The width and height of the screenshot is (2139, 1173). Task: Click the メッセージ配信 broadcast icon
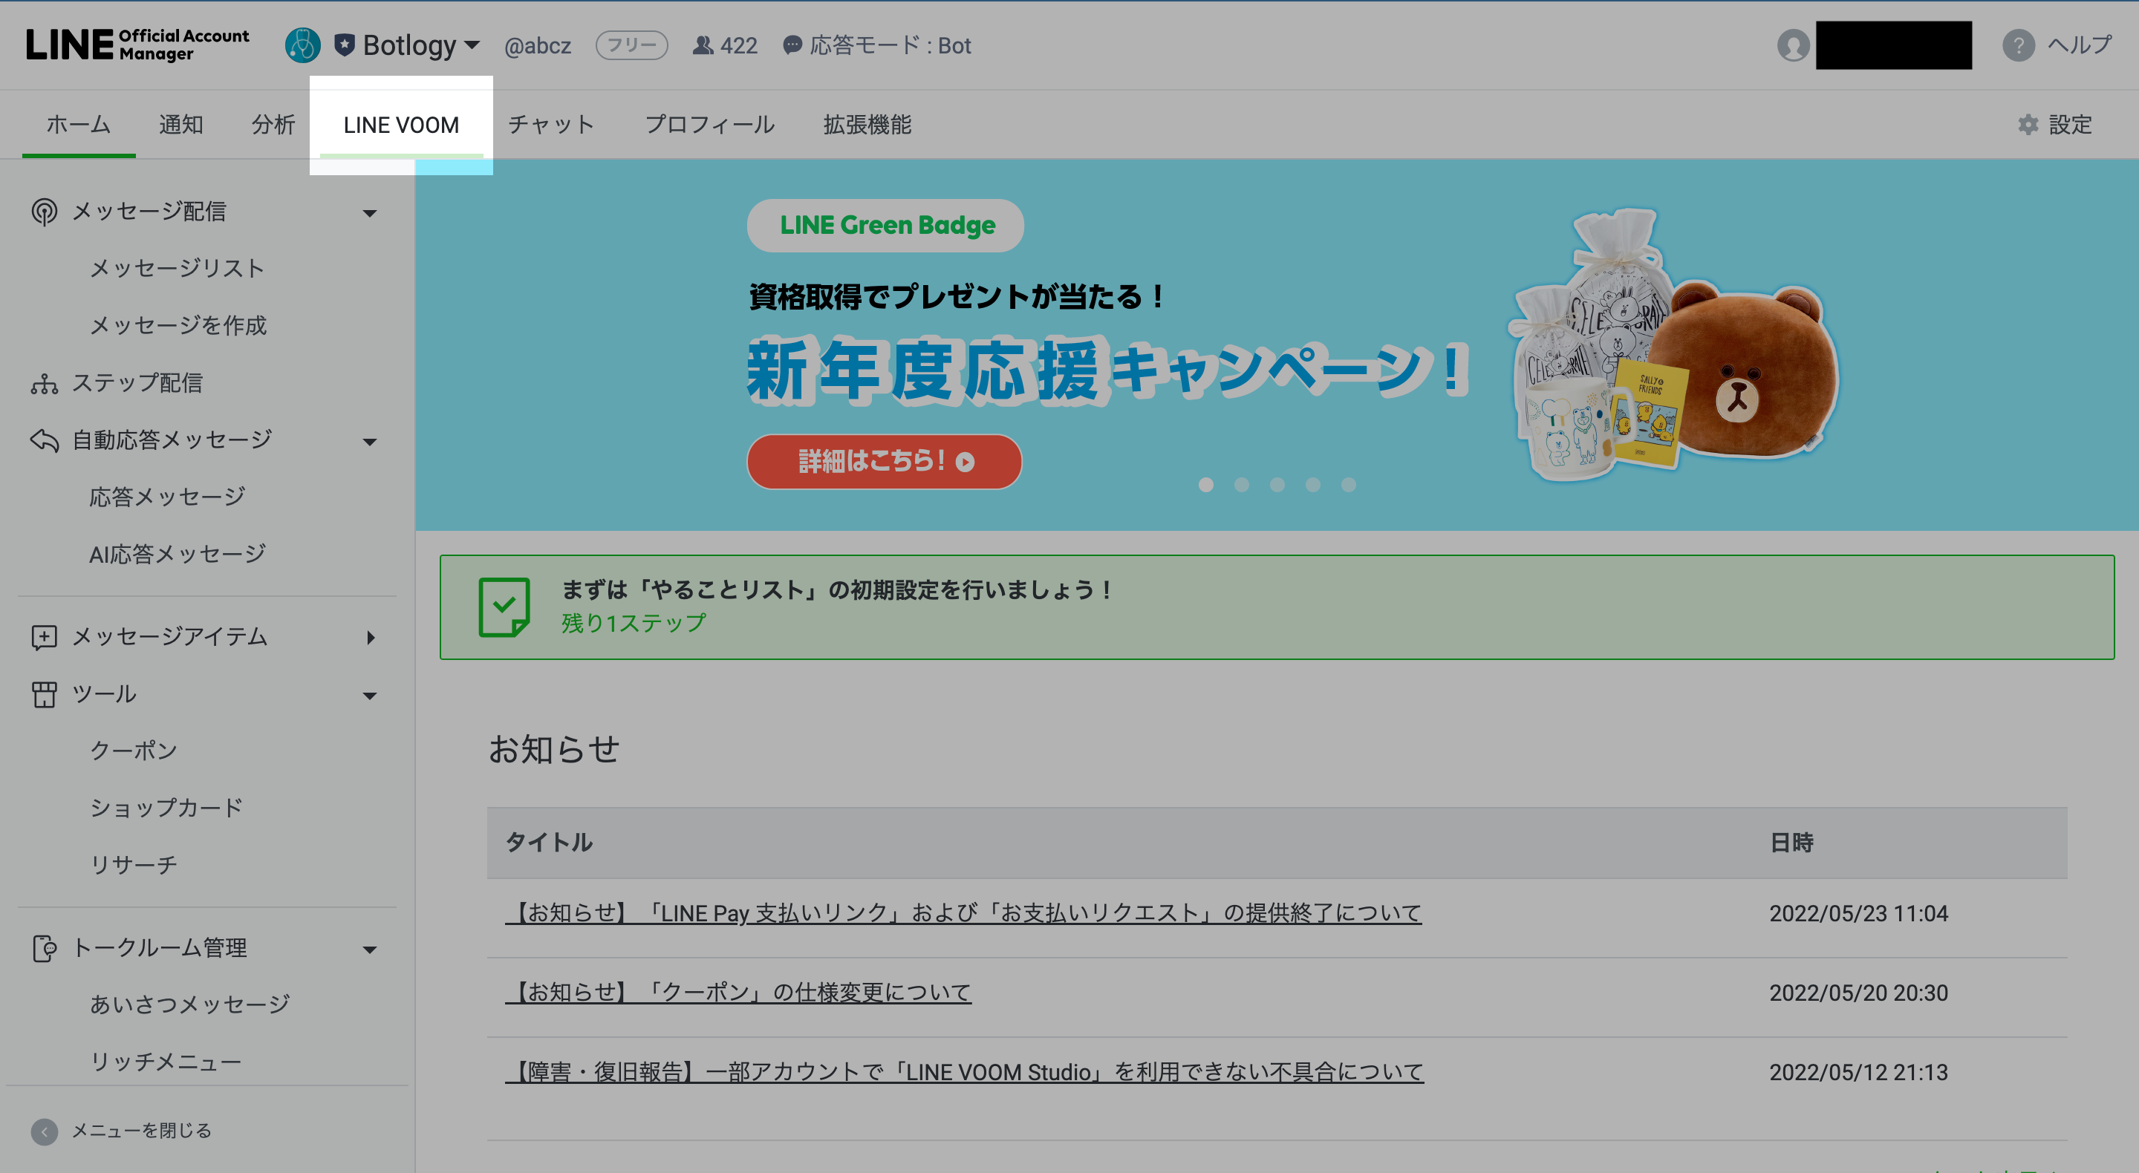44,212
